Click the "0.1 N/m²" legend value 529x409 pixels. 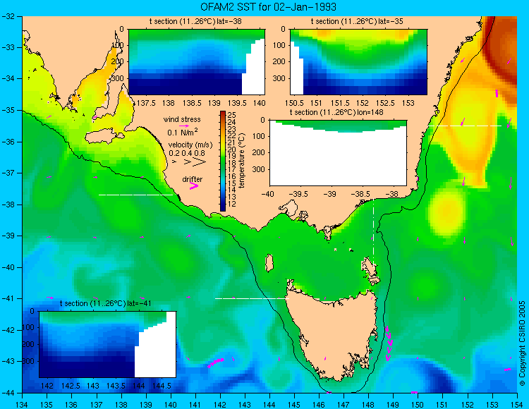tap(183, 132)
